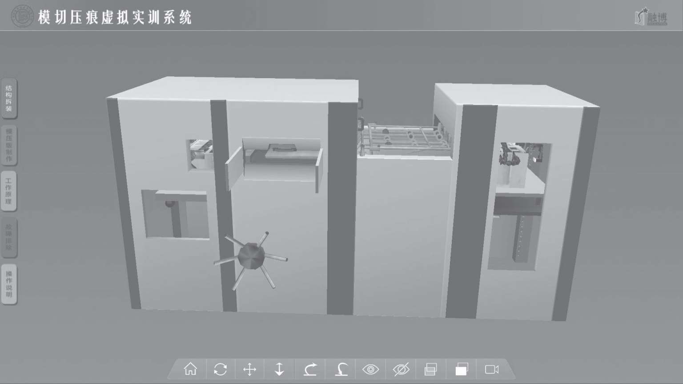Viewport: 683px width, 384px height.
Task: Activate the four-way pan move tool
Action: click(x=250, y=369)
